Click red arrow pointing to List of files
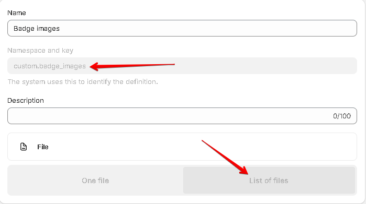This screenshot has width=366, height=204. pyautogui.click(x=225, y=157)
